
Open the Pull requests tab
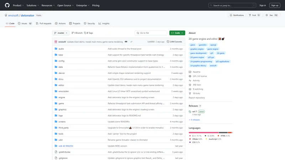tap(43, 23)
